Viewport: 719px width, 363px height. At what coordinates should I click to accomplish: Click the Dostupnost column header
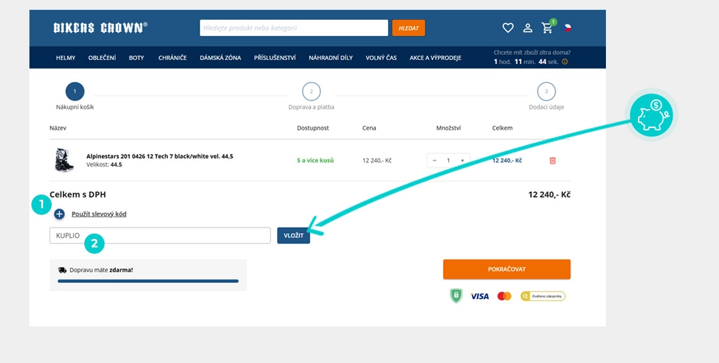click(x=312, y=128)
